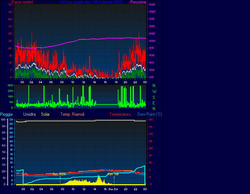Click the 'Sun Rise' marker on the graph
The width and height of the screenshot is (250, 194).
(x=59, y=174)
